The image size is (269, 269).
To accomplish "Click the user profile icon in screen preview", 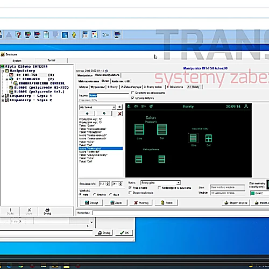I will pyautogui.click(x=246, y=106).
